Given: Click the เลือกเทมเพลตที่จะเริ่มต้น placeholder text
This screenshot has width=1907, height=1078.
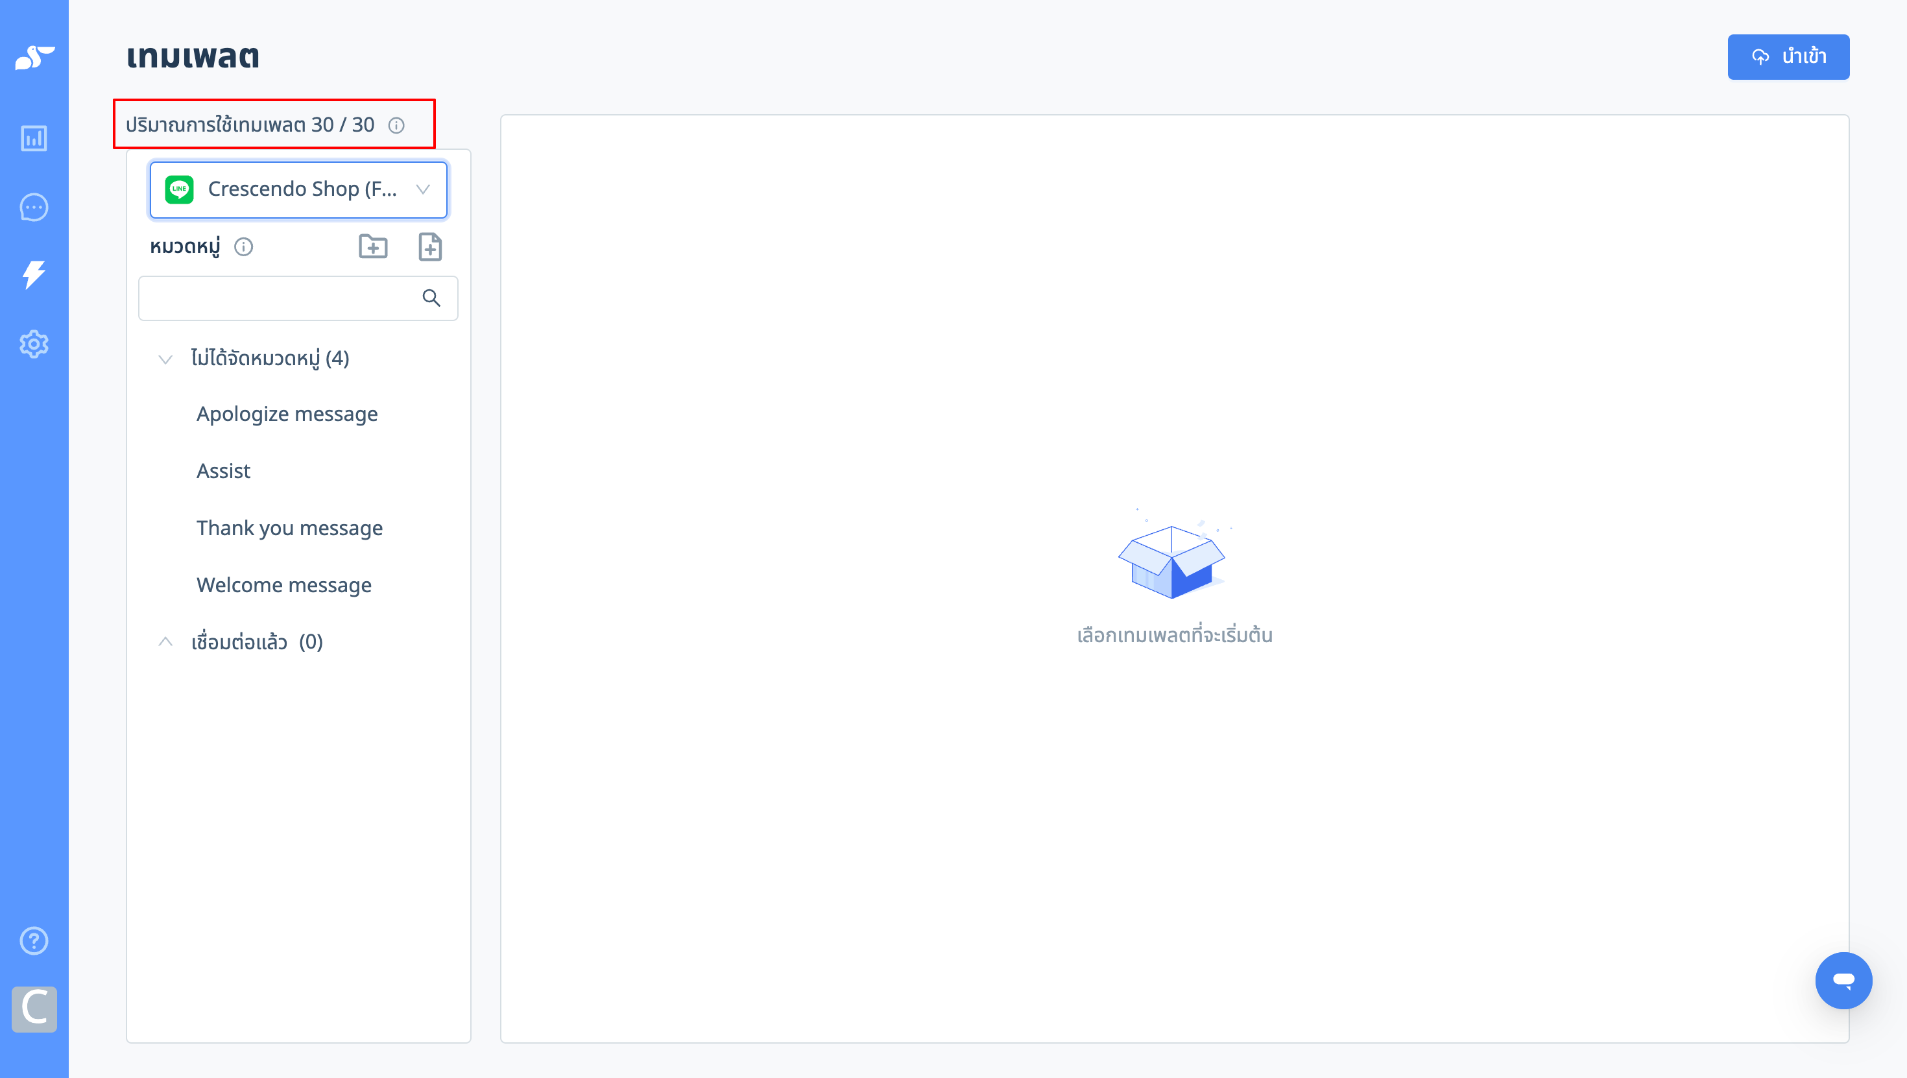Looking at the screenshot, I should coord(1175,635).
